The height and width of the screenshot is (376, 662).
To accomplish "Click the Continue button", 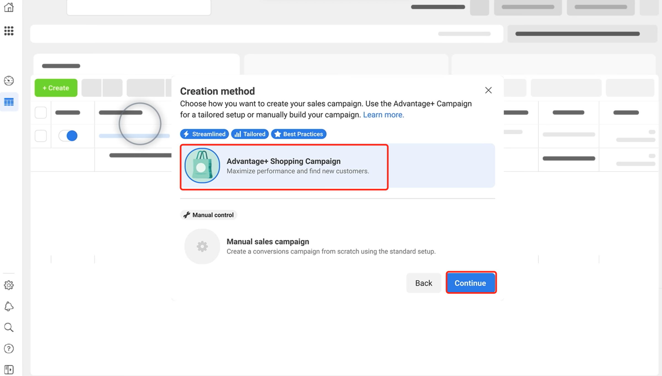I will (x=470, y=283).
